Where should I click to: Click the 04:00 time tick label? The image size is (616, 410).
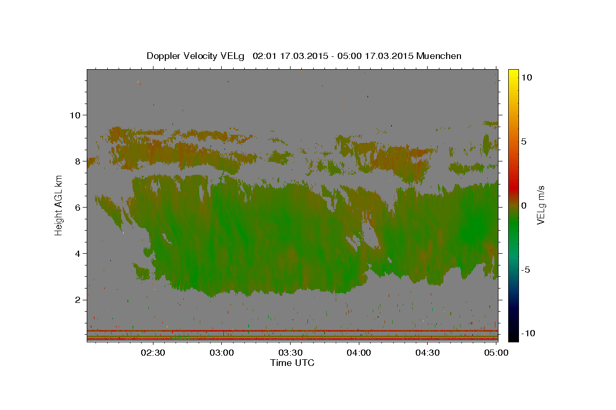click(x=359, y=353)
